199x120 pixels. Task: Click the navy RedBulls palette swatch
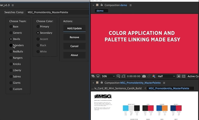click(x=173, y=108)
